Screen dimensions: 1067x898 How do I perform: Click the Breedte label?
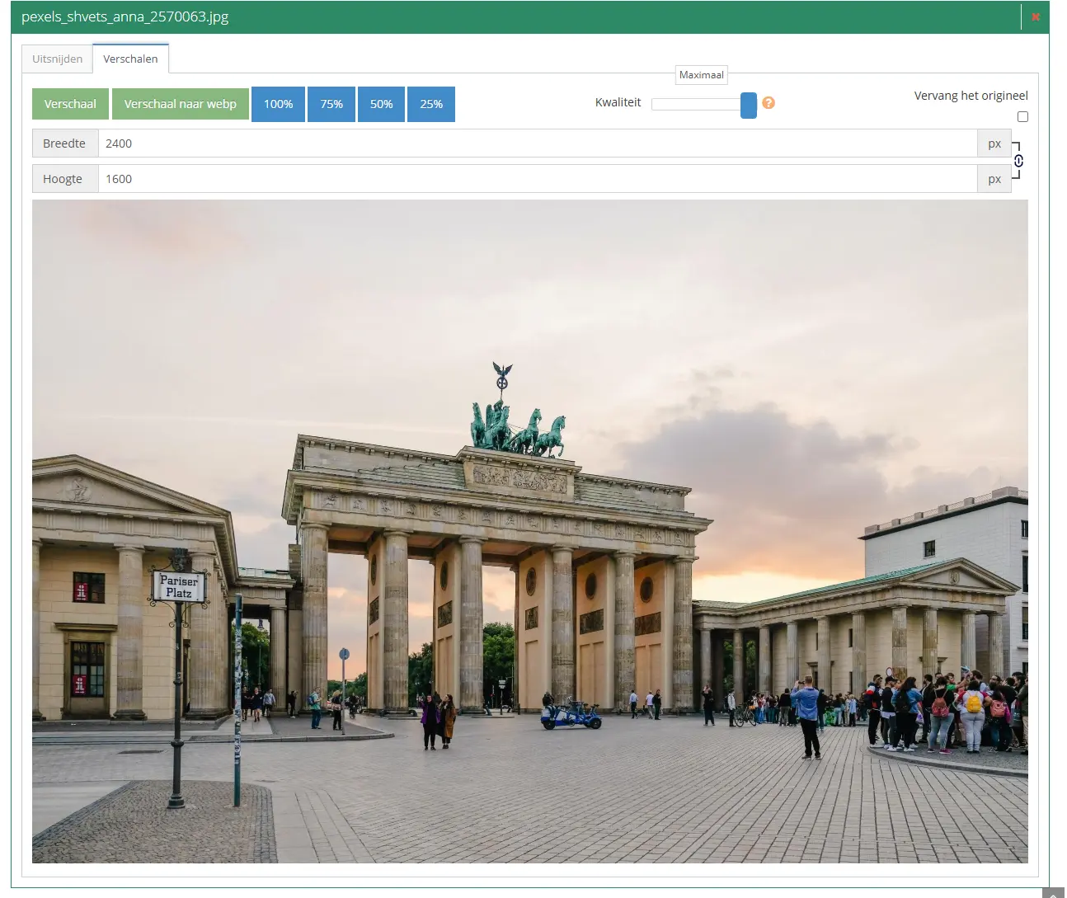tap(65, 143)
